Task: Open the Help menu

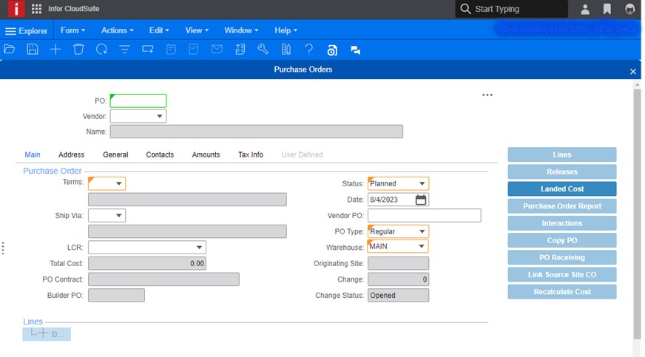Action: coord(286,30)
